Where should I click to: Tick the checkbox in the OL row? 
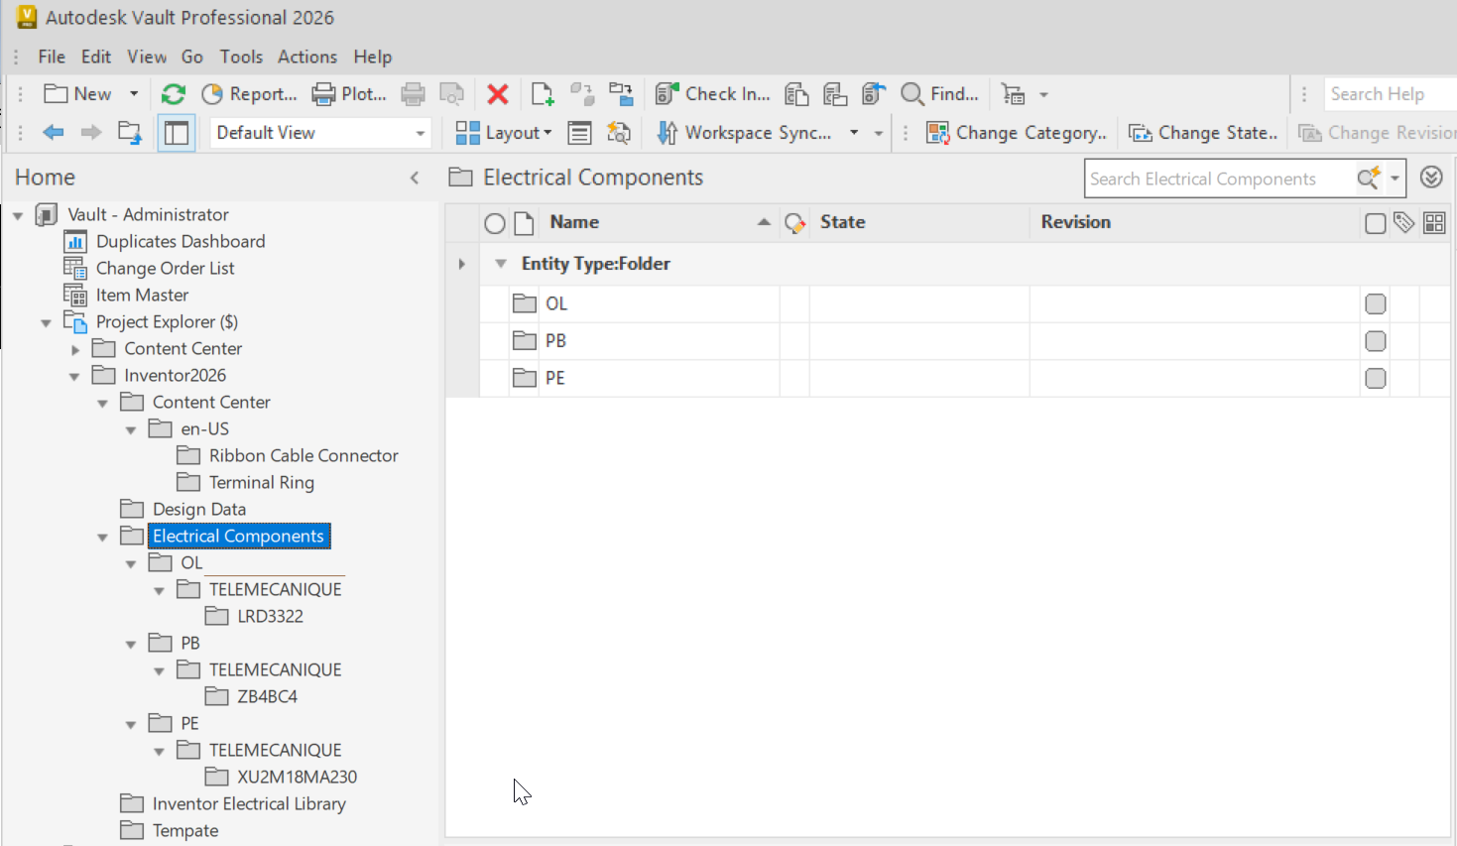(1375, 303)
